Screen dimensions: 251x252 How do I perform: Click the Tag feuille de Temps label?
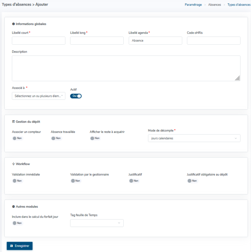pos(84,215)
